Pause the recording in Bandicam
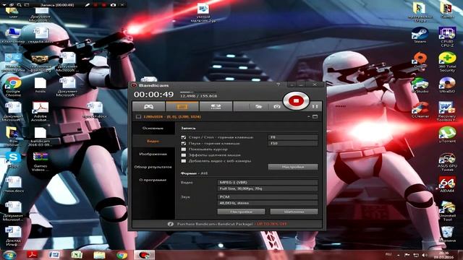 tap(315, 106)
